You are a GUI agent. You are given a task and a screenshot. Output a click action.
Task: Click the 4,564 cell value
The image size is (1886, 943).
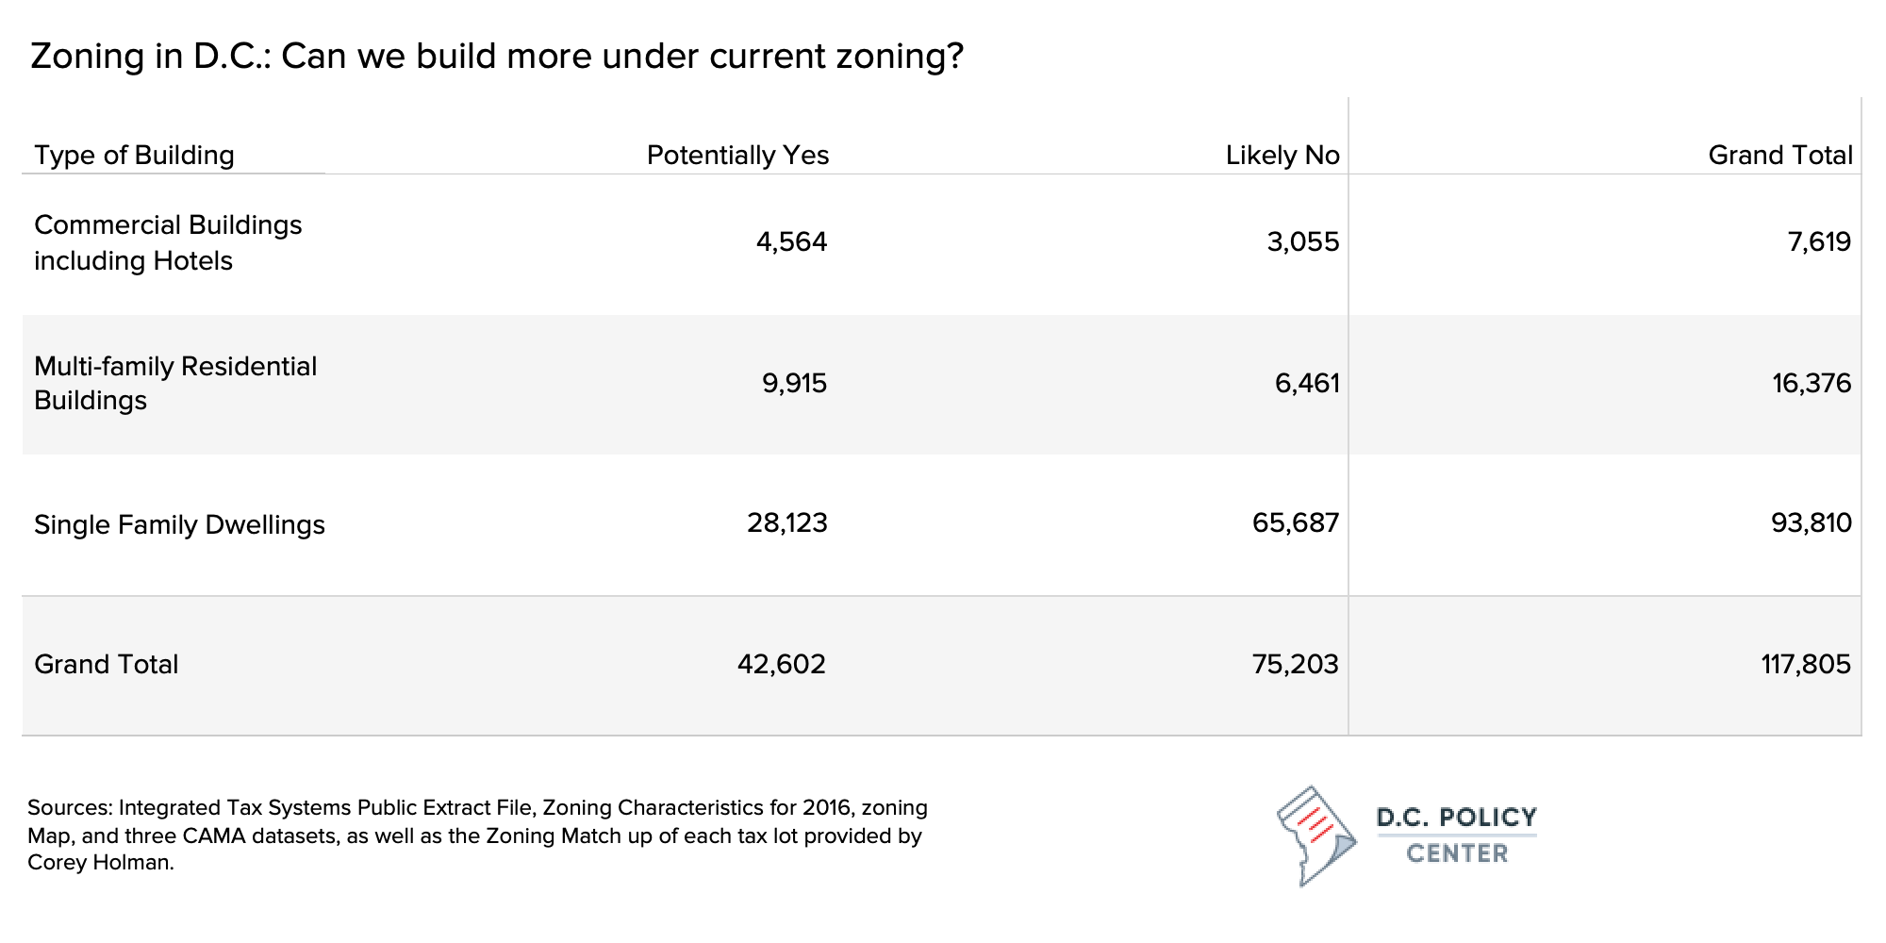point(791,242)
